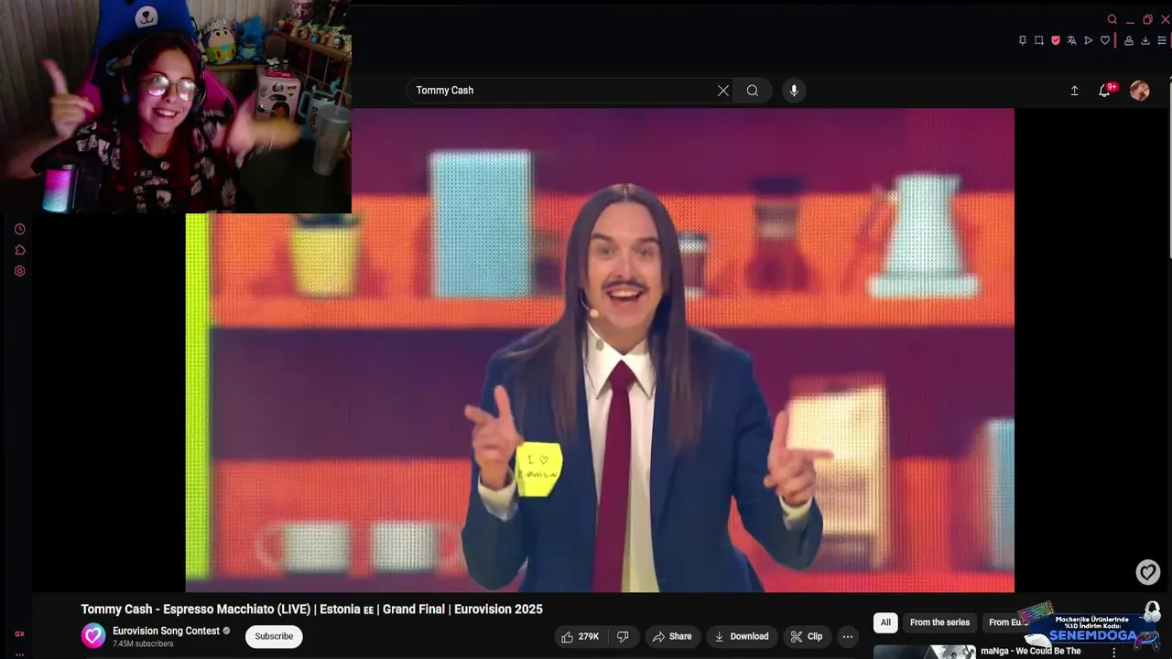1172x659 pixels.
Task: Click the Download button under the video
Action: [742, 636]
